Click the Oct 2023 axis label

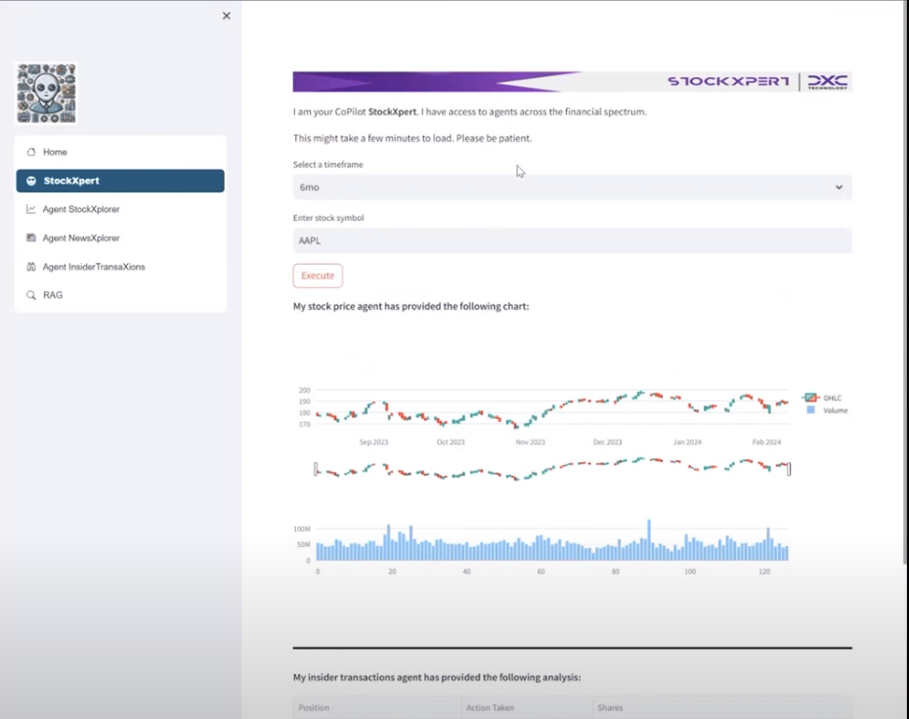point(451,443)
